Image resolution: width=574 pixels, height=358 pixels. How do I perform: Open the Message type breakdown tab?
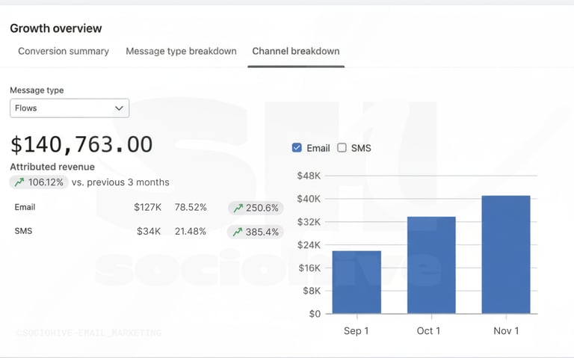tap(181, 52)
